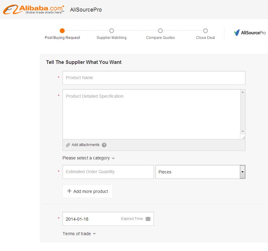Click the Post Buying Request step circle
The image size is (268, 251).
tap(62, 31)
